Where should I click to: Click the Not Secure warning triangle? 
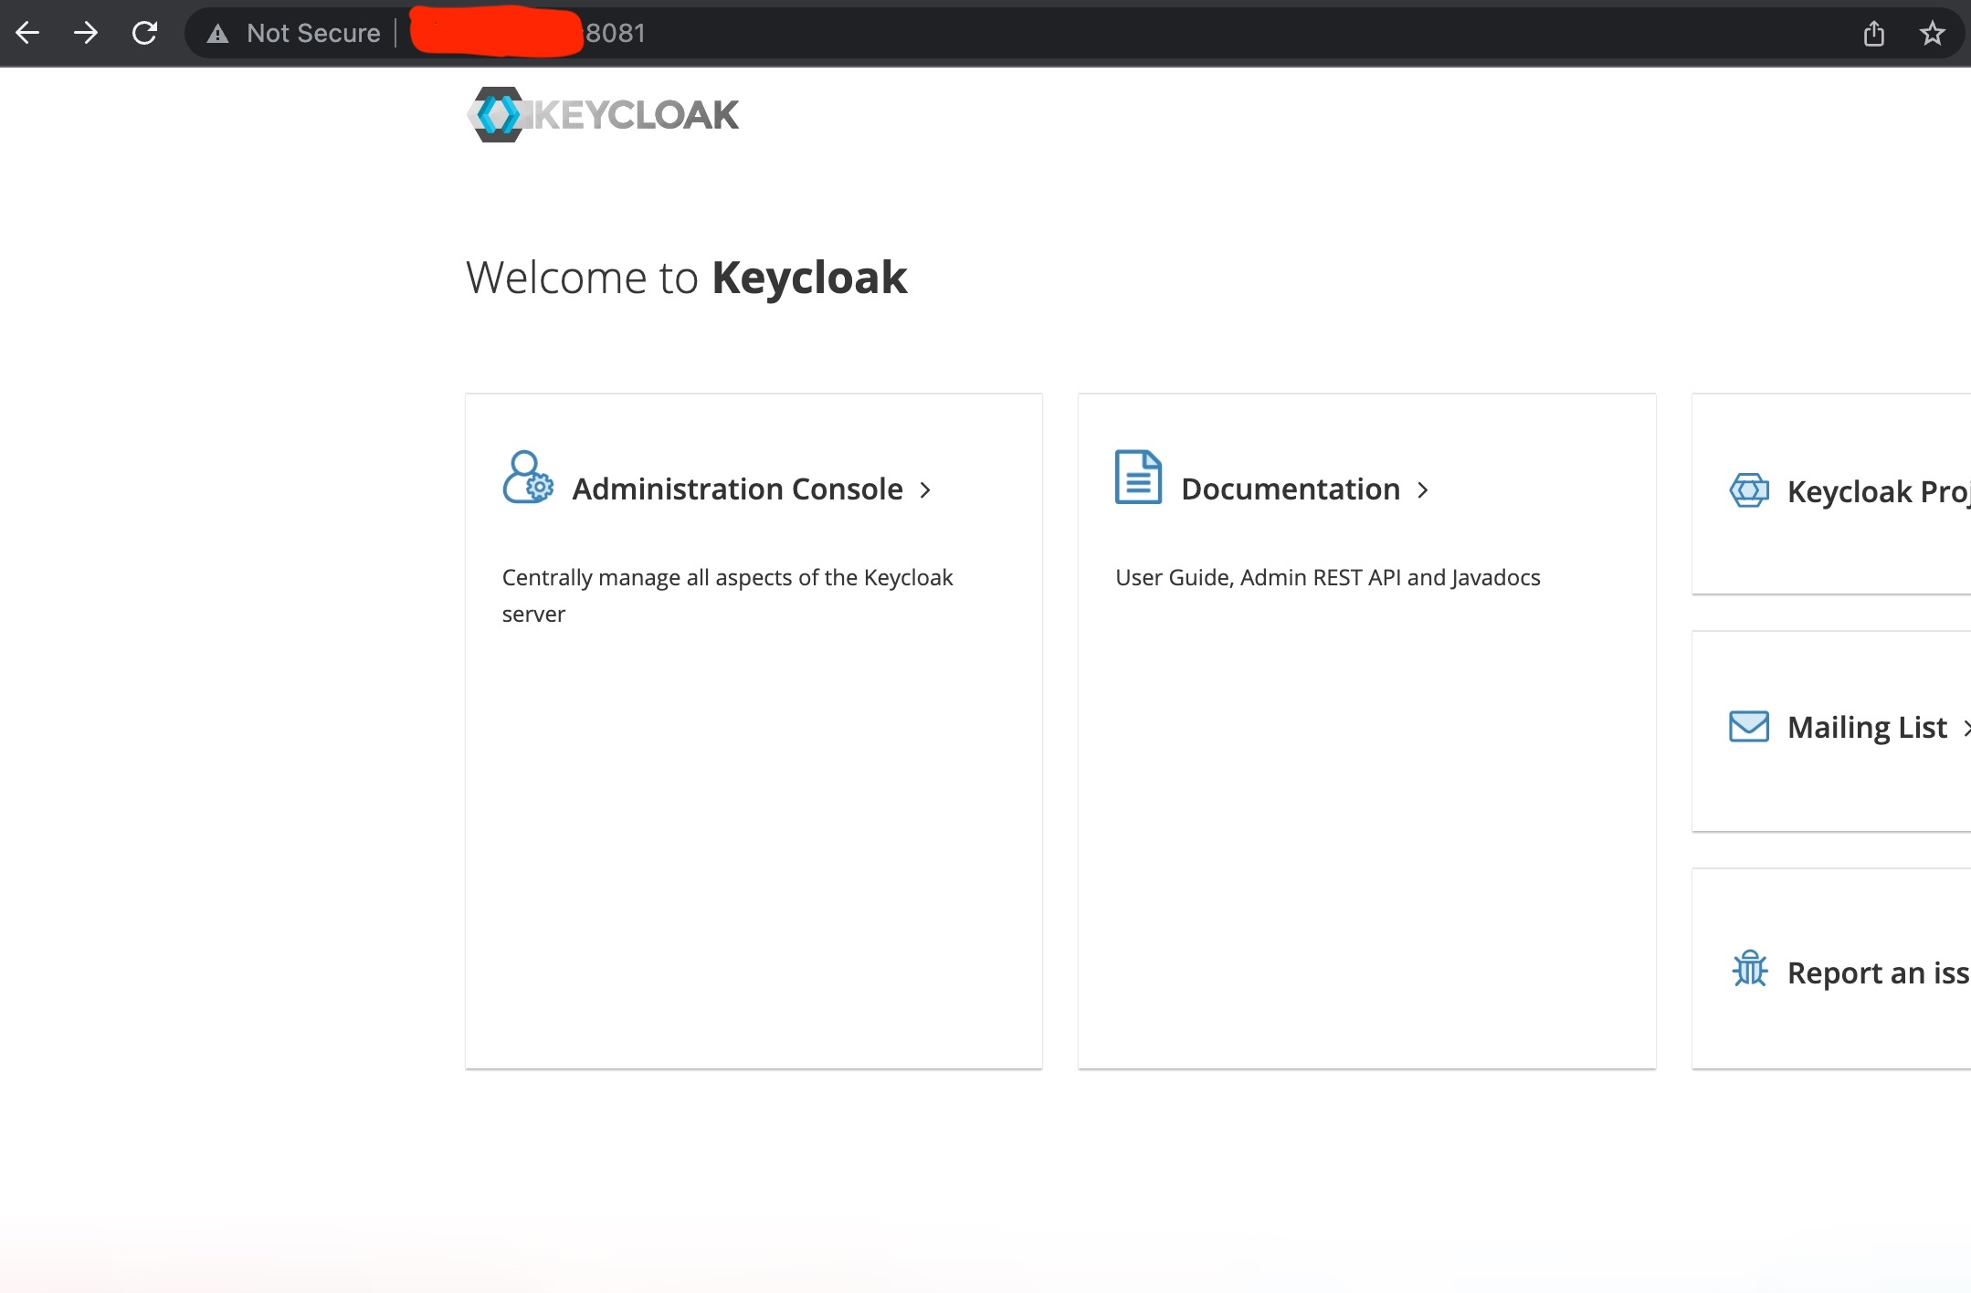(217, 34)
